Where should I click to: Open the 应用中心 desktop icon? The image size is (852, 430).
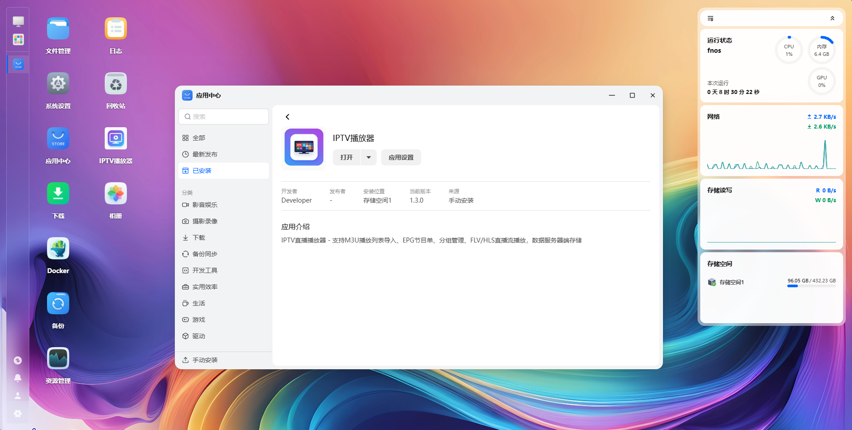click(x=58, y=139)
